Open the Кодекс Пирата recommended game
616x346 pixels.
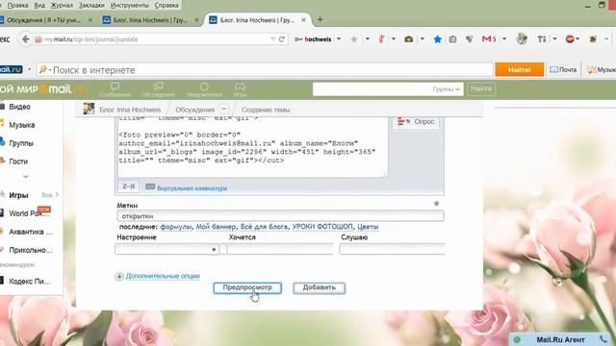(30, 282)
